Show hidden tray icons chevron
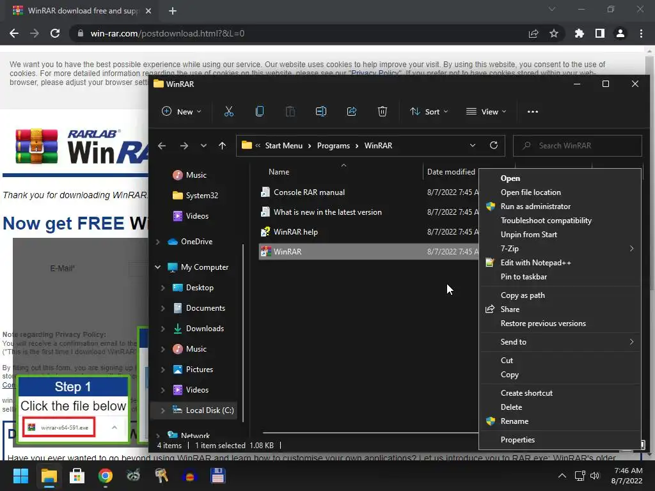The width and height of the screenshot is (655, 491). click(x=562, y=476)
